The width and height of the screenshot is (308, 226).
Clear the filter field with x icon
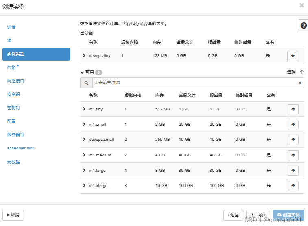click(x=300, y=83)
